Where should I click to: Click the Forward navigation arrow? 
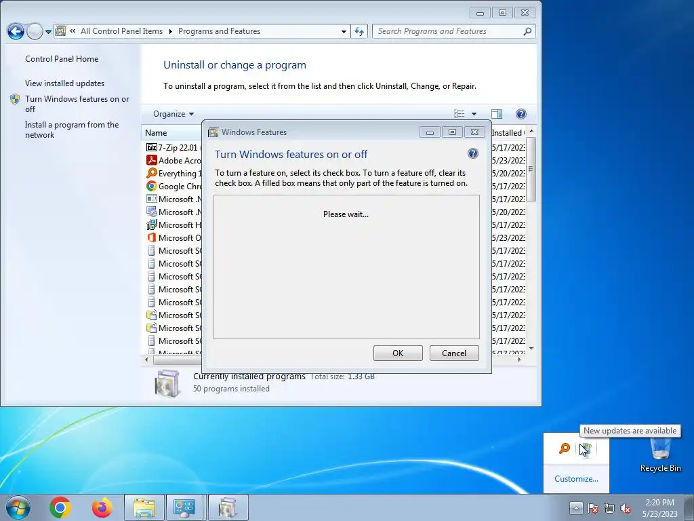pyautogui.click(x=35, y=31)
